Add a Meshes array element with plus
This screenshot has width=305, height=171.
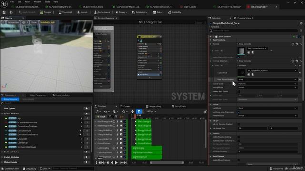[x=293, y=44]
